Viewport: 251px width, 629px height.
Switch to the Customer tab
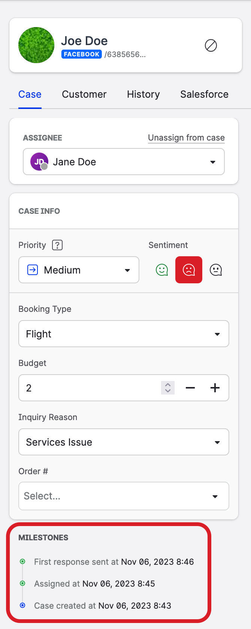point(84,94)
